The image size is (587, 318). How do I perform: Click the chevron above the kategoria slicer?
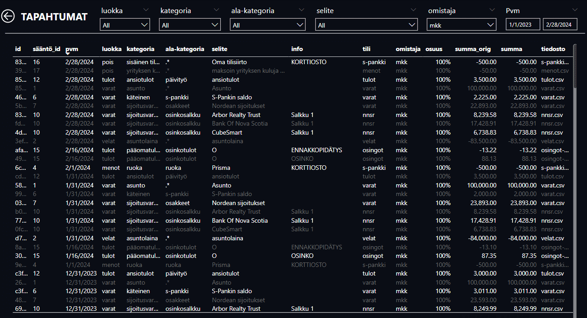pos(216,9)
